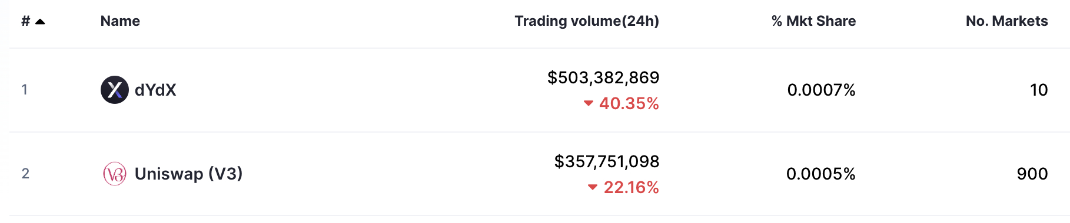The image size is (1070, 223).
Task: Click the # rank column header
Action: click(26, 21)
